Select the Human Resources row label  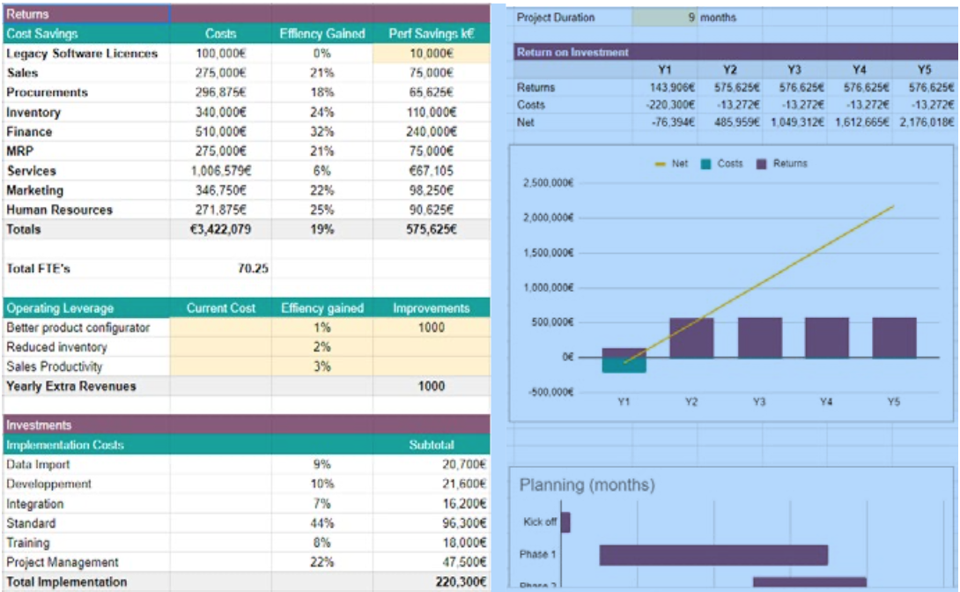tap(60, 210)
